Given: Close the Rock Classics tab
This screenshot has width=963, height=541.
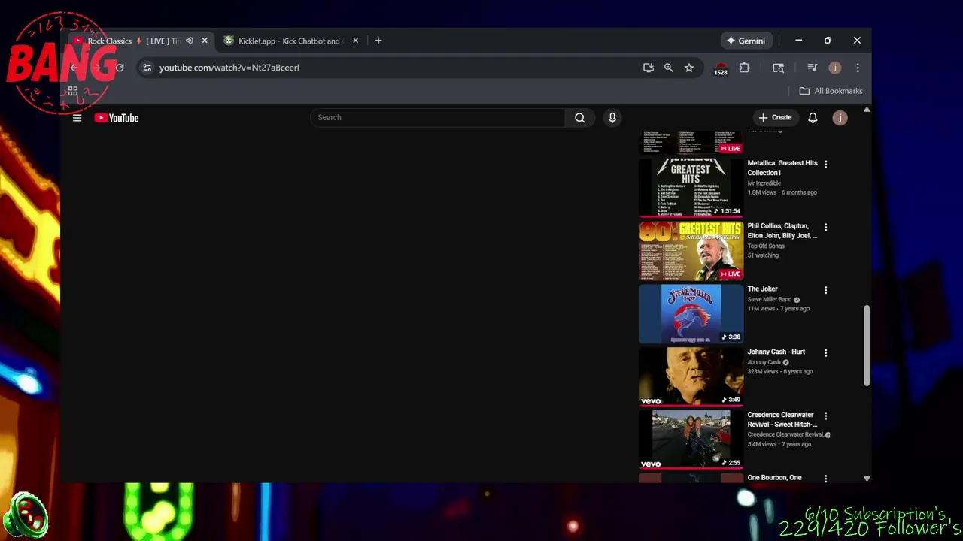Looking at the screenshot, I should (x=204, y=41).
